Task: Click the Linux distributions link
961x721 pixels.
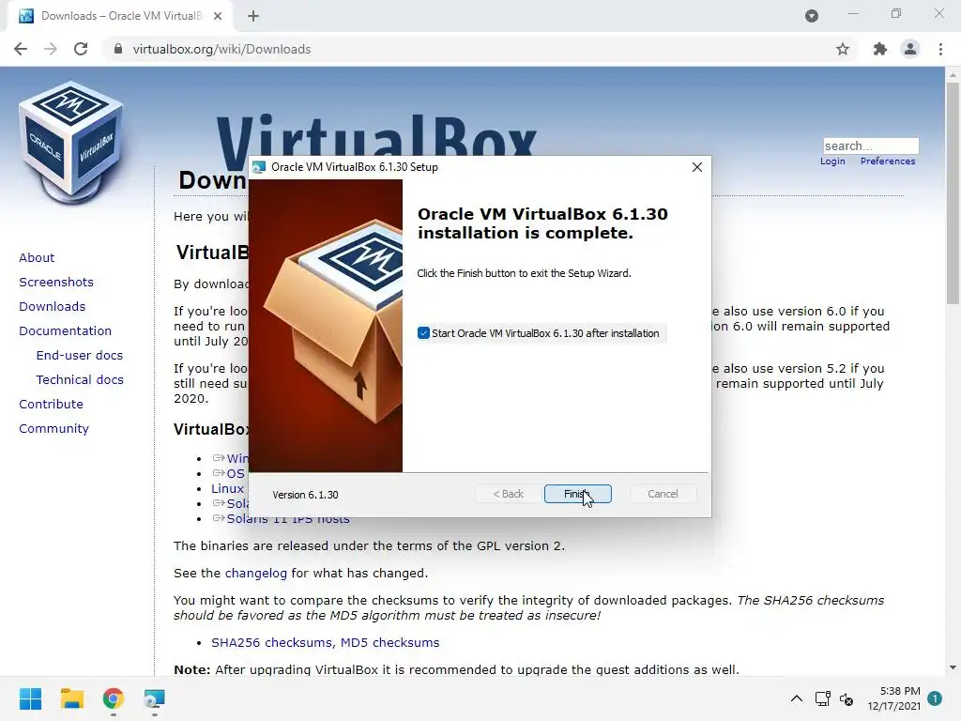Action: click(x=227, y=488)
